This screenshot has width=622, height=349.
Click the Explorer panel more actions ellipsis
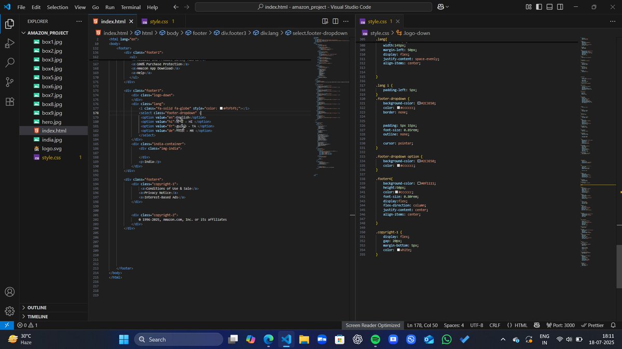79,21
